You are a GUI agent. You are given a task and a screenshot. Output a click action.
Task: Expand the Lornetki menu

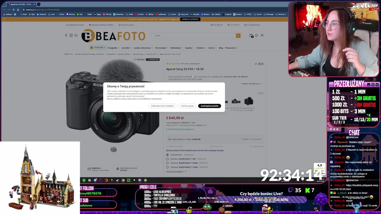click(x=127, y=48)
